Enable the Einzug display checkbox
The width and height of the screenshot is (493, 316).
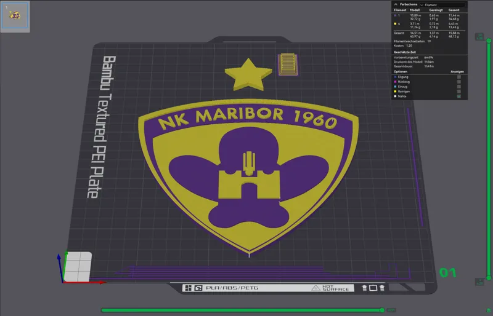pyautogui.click(x=459, y=87)
